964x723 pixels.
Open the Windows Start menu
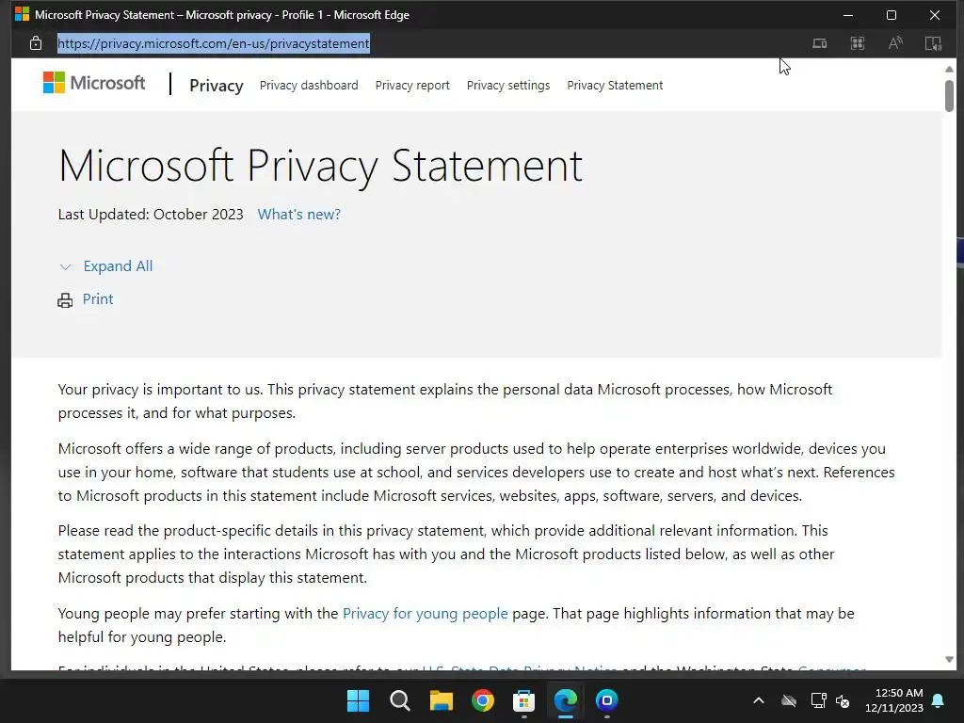click(x=359, y=700)
